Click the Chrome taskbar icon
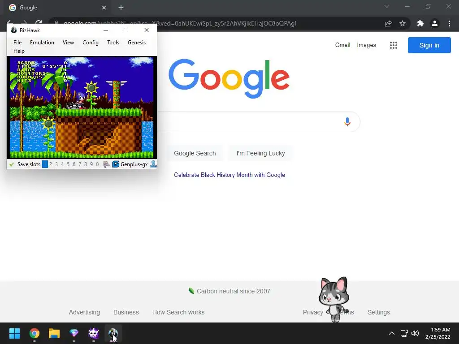 35,333
